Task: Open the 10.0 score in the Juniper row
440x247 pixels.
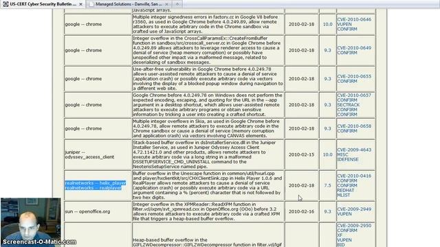Action: coord(327,154)
